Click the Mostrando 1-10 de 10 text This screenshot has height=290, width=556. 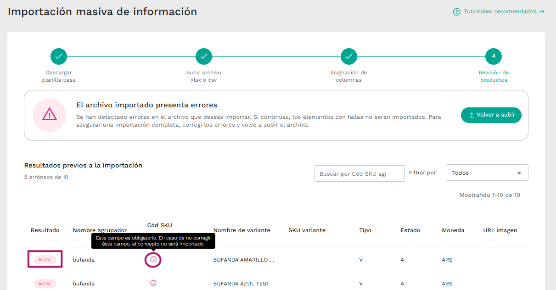click(x=489, y=195)
